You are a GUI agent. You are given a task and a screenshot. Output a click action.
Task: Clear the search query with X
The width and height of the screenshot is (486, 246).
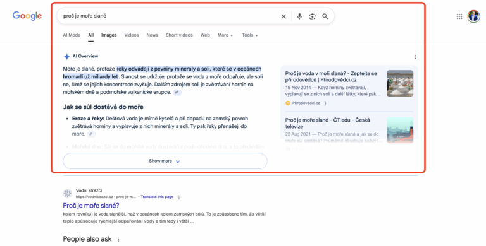point(283,16)
